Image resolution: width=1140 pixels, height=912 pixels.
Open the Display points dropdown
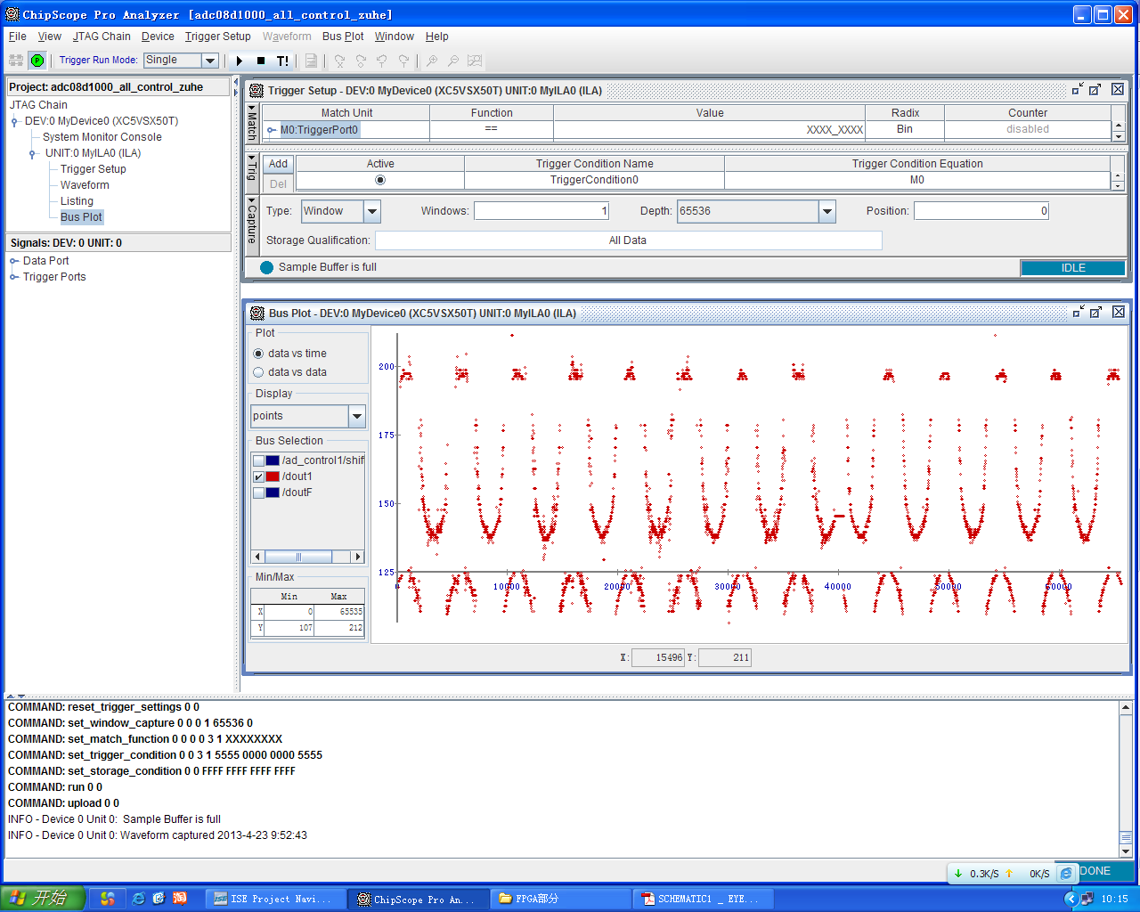[x=357, y=416]
